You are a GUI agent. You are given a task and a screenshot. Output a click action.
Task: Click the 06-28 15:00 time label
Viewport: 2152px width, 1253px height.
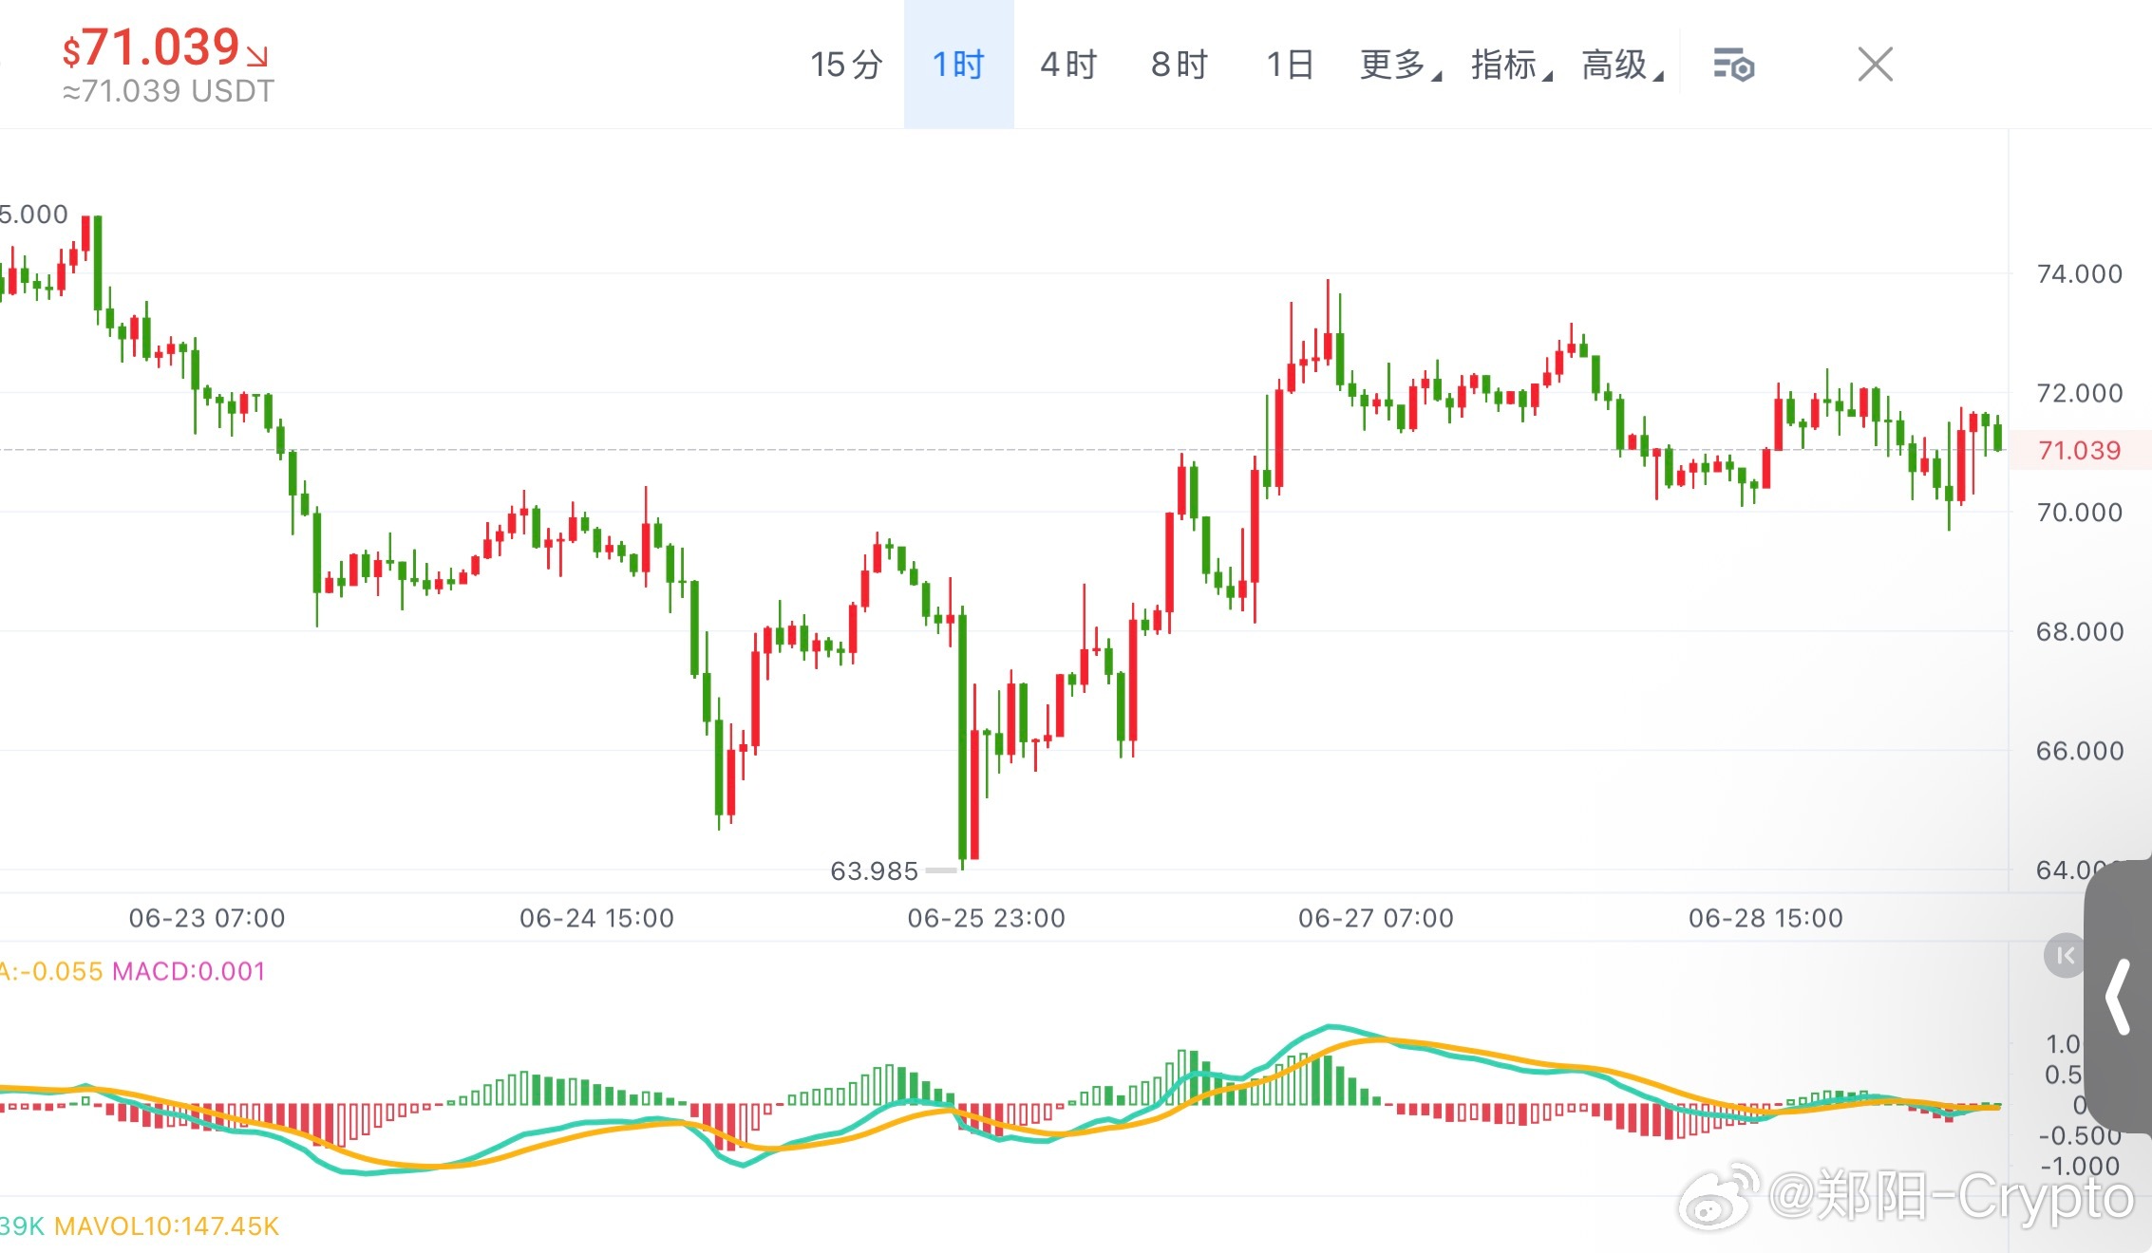(1765, 918)
